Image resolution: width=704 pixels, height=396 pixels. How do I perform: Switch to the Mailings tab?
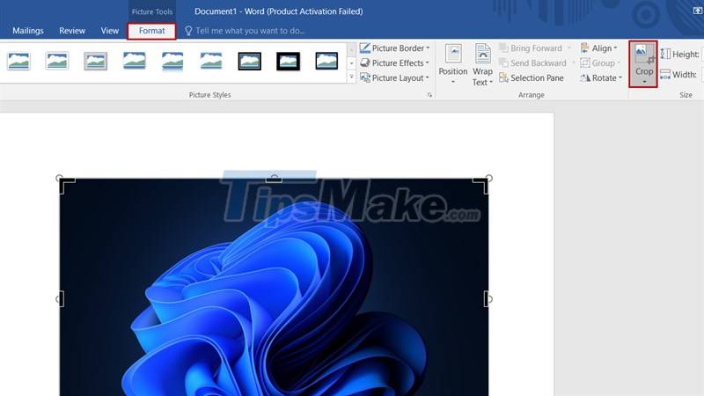(x=28, y=31)
